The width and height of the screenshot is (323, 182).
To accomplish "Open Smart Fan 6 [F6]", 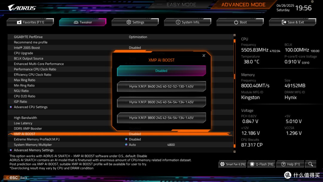I will [233, 164].
